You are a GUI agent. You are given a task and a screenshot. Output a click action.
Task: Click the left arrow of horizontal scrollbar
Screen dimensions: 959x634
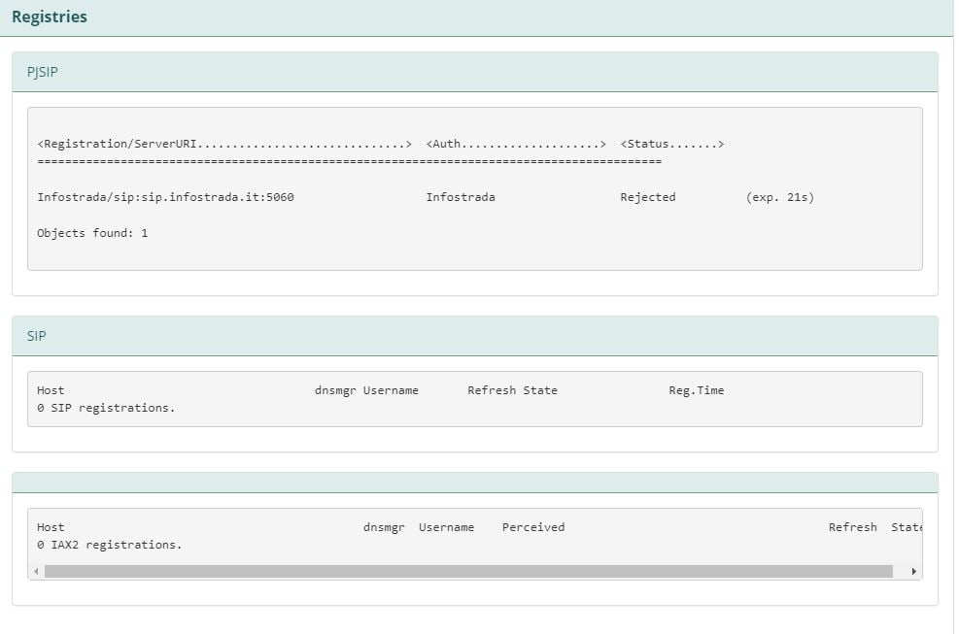click(36, 572)
